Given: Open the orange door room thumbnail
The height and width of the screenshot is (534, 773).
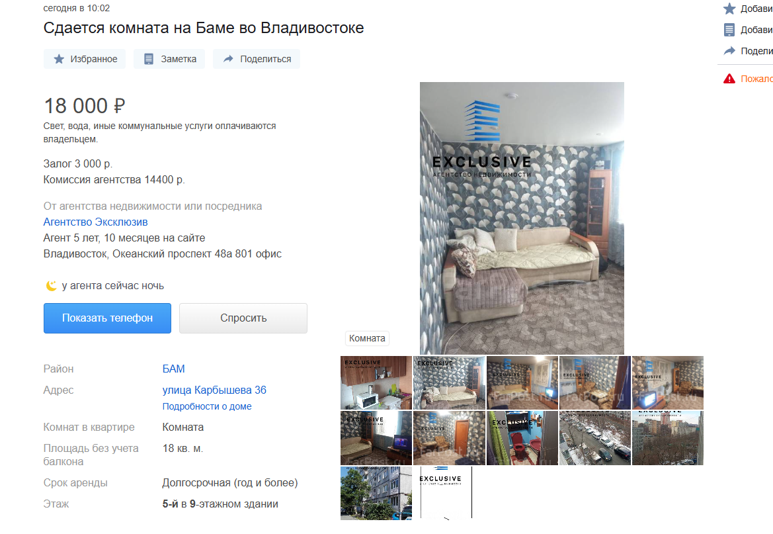Looking at the screenshot, I should [449, 438].
